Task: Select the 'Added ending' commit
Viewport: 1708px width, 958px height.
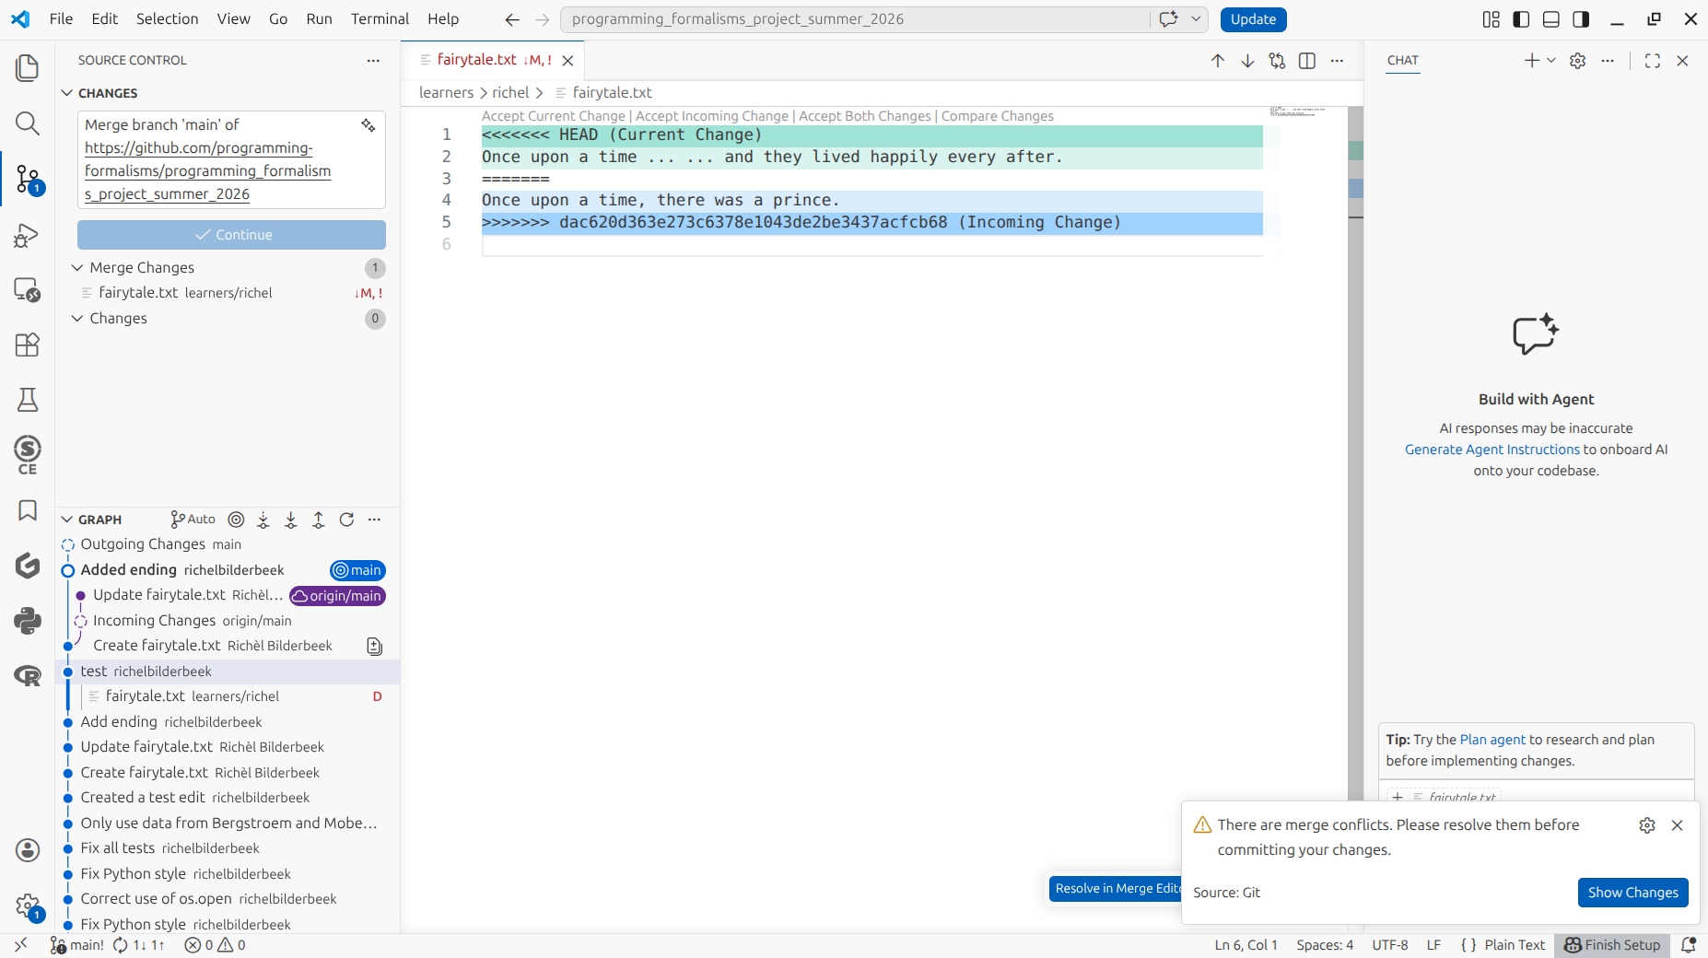Action: coord(228,570)
